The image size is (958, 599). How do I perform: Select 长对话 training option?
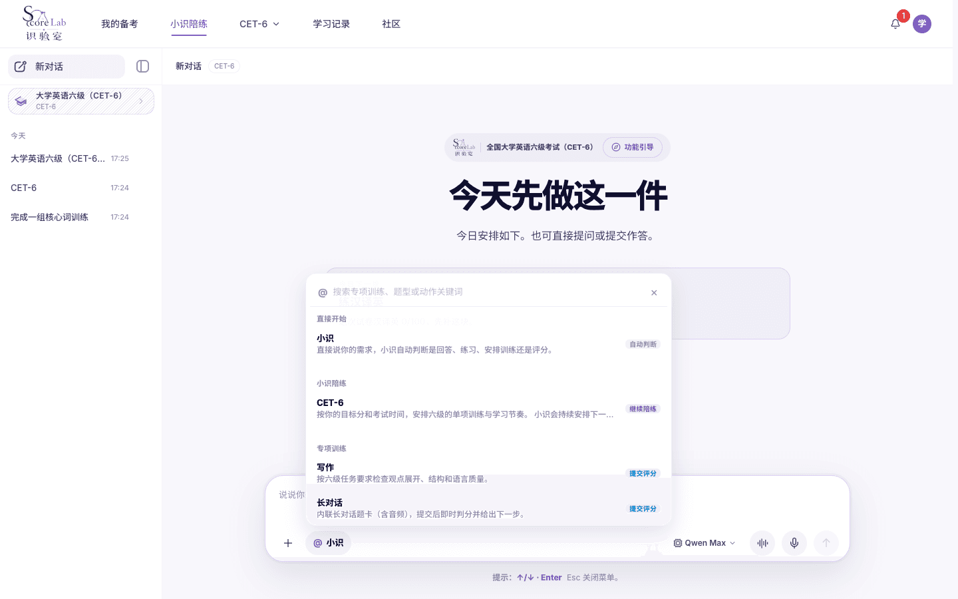[x=488, y=508]
